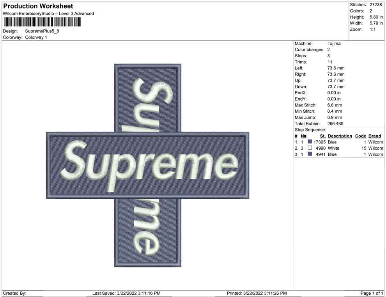Click the Up value 73.7 mm
The image size is (386, 297).
pyautogui.click(x=336, y=80)
